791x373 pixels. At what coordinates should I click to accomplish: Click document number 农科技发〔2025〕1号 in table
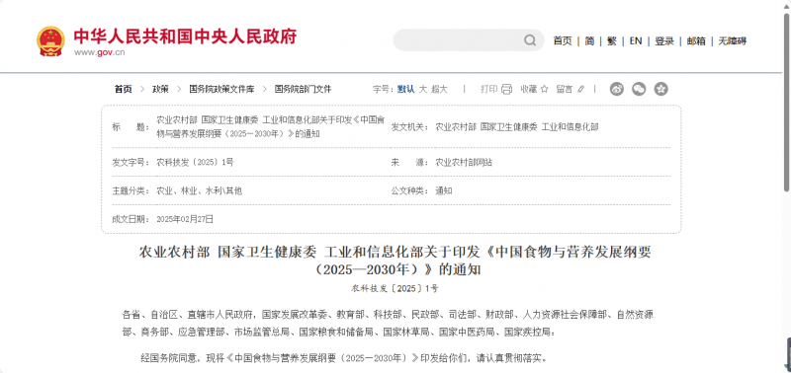click(x=195, y=162)
